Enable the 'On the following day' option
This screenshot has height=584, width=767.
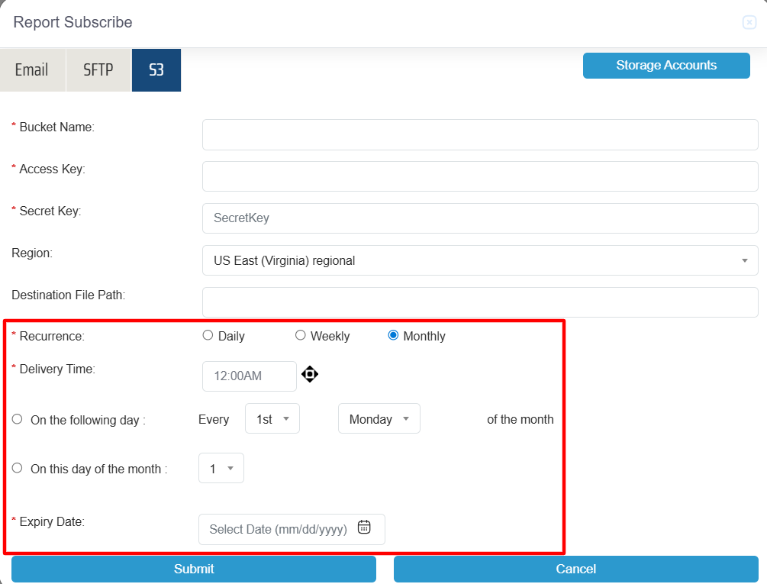coord(18,419)
